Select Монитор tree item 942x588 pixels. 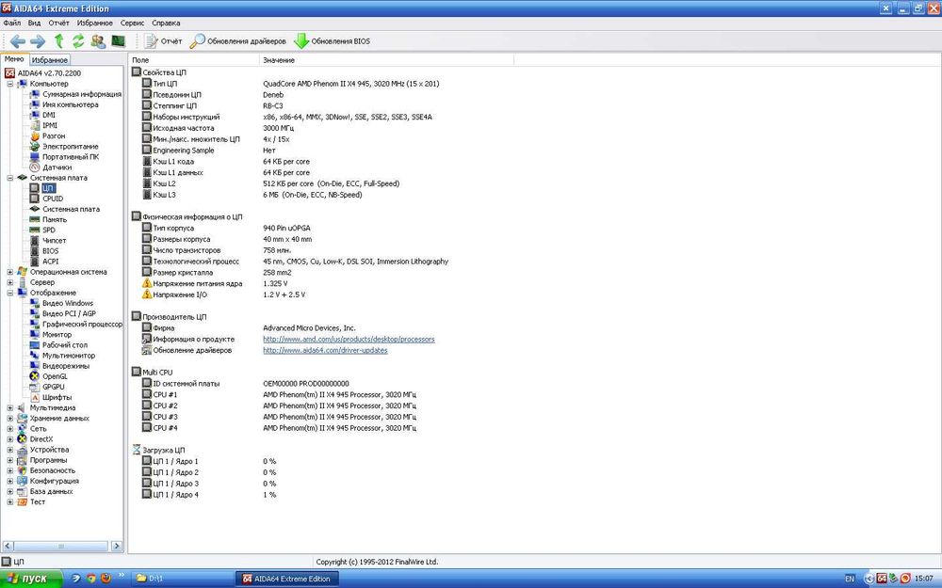click(x=57, y=335)
